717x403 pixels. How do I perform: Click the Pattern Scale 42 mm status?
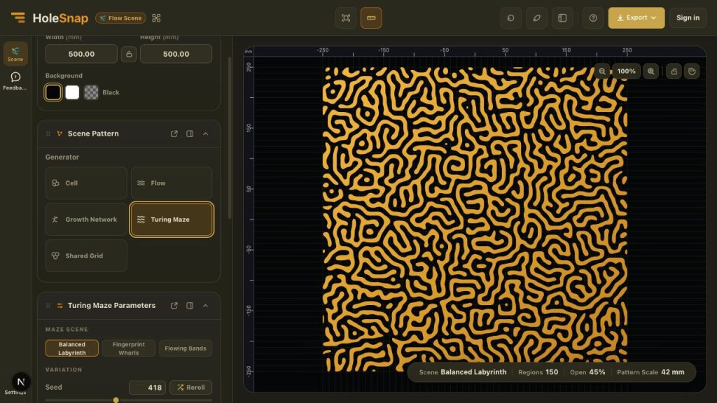pyautogui.click(x=650, y=372)
